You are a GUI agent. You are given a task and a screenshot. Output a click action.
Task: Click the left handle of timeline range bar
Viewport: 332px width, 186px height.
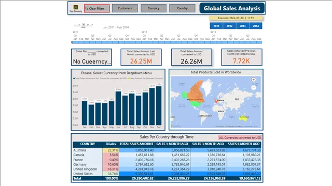72,42
